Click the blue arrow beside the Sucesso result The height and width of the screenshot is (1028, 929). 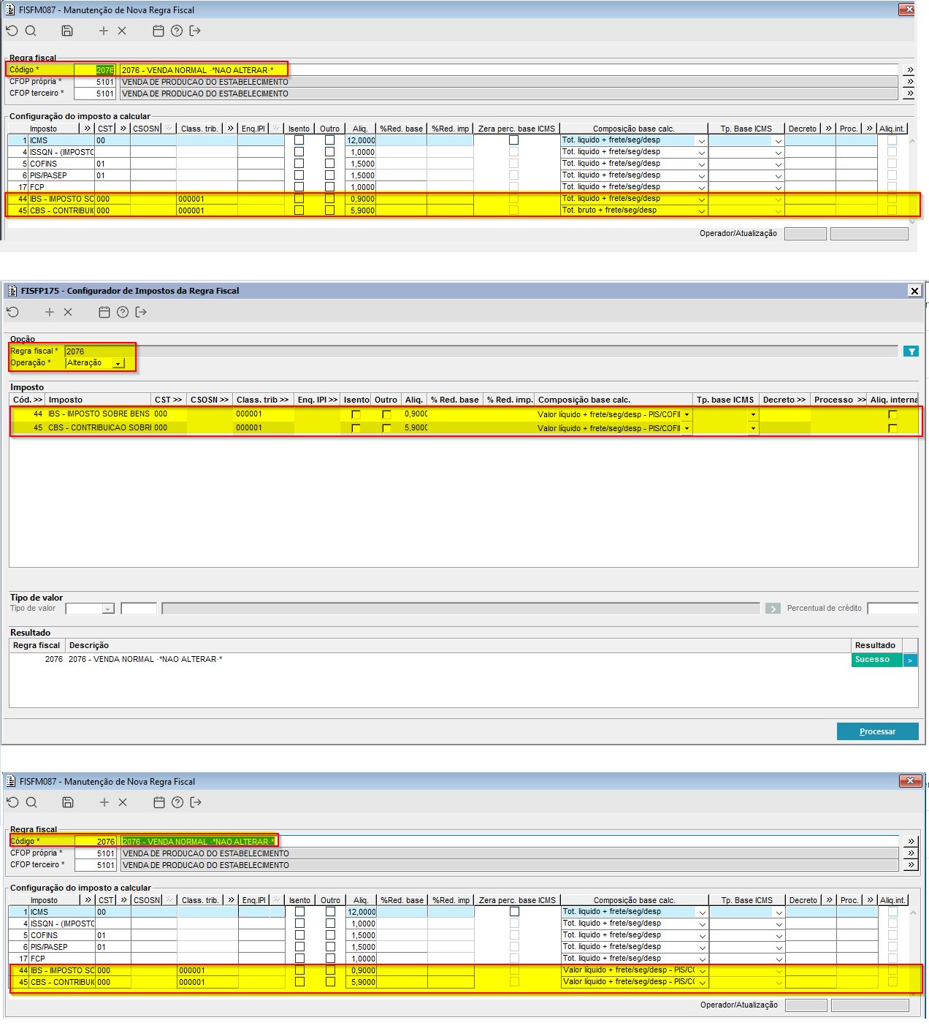(910, 660)
